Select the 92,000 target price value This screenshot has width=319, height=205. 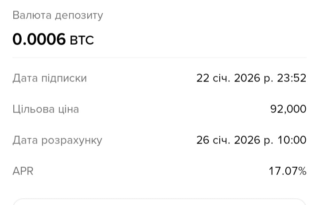[288, 109]
